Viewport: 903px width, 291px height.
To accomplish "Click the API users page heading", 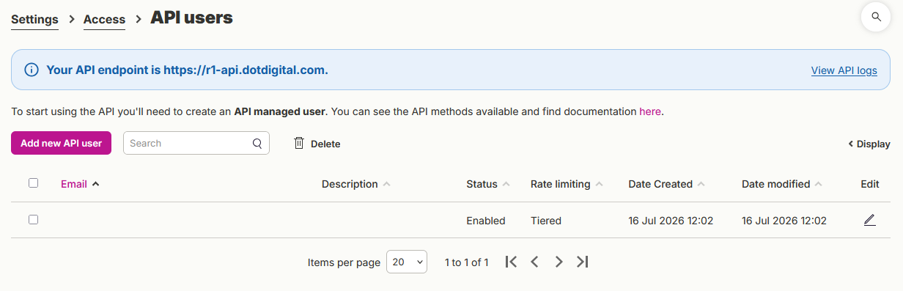I will (191, 18).
